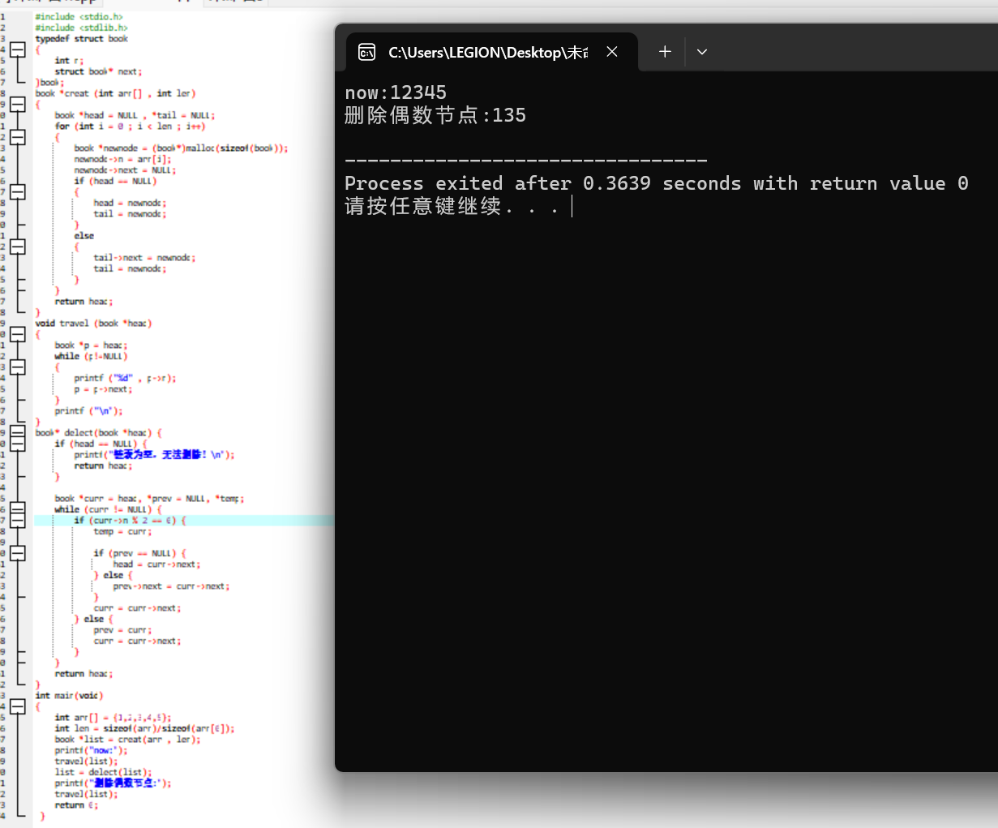Collapse the for loop fold marker in creat

pos(18,137)
